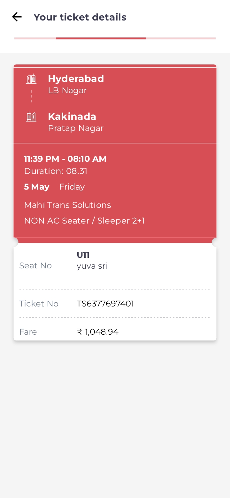
Task: Select the last progress step segment
Action: tap(181, 38)
